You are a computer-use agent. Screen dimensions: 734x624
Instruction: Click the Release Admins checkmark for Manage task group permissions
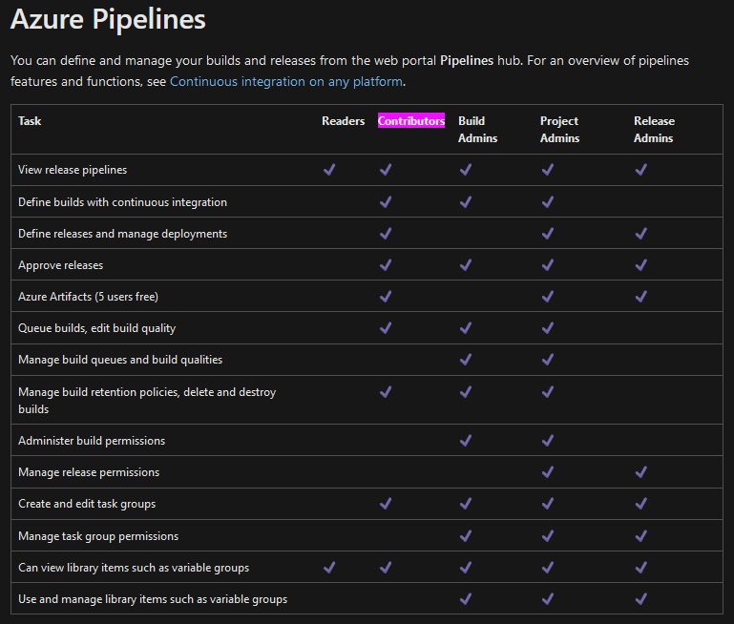pyautogui.click(x=641, y=536)
